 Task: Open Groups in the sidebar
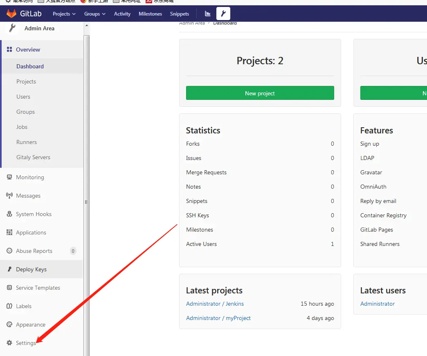click(x=26, y=112)
